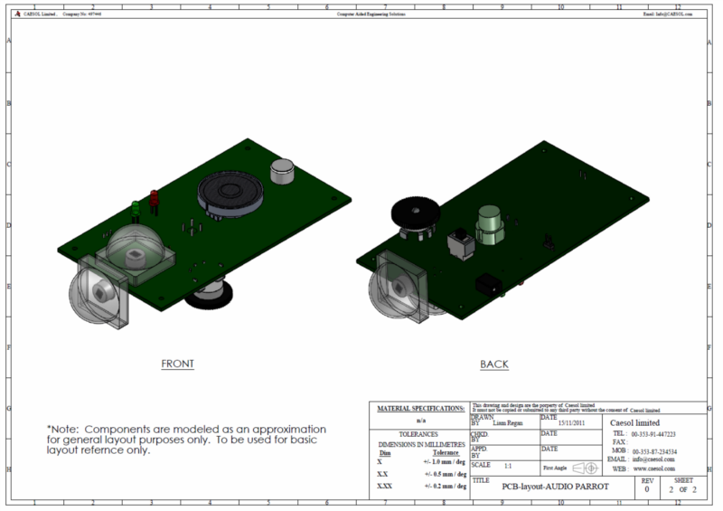Select the +/- 0.2 mm / deg tolerance
Viewport: 723px width, 511px height.
446,486
